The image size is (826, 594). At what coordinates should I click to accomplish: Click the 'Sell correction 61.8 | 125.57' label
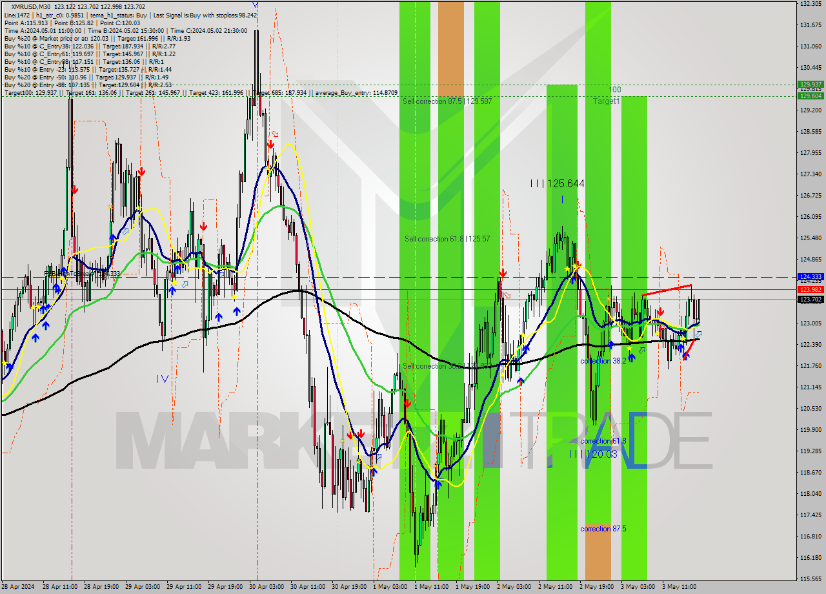[447, 239]
